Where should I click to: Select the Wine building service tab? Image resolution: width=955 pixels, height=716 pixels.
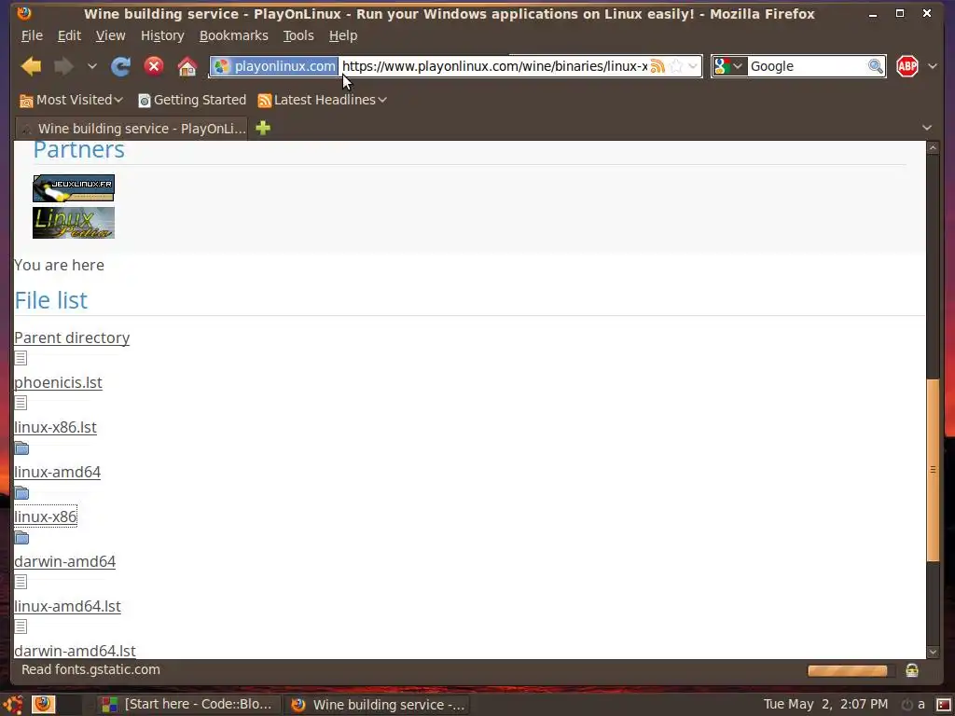[x=131, y=129]
